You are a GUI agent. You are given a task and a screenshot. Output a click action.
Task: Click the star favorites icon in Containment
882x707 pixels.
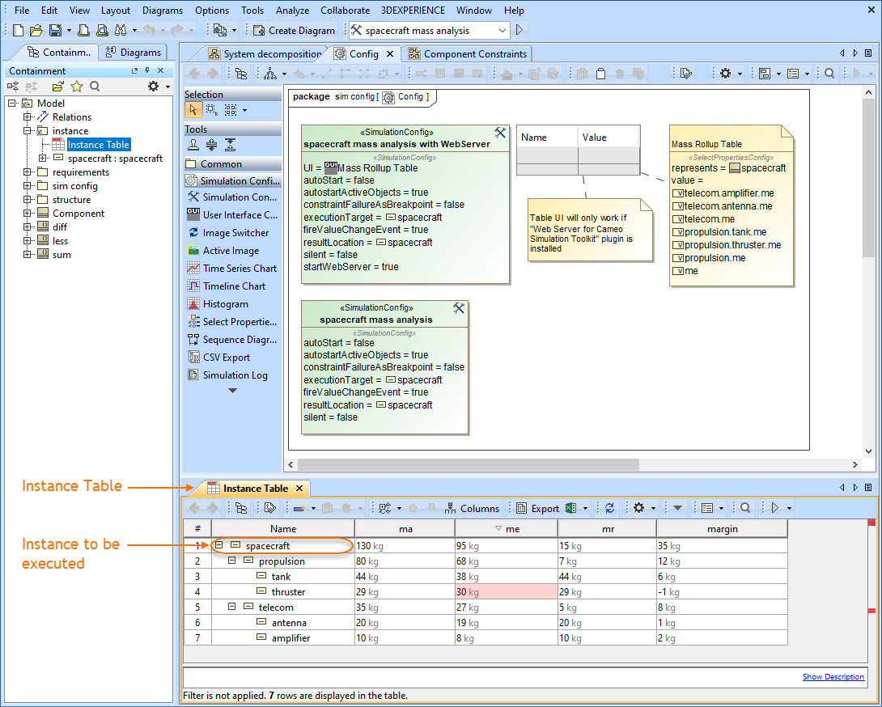[77, 87]
